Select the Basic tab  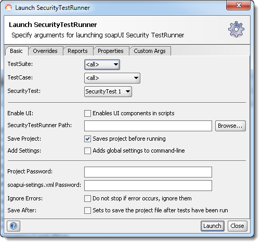click(x=17, y=51)
